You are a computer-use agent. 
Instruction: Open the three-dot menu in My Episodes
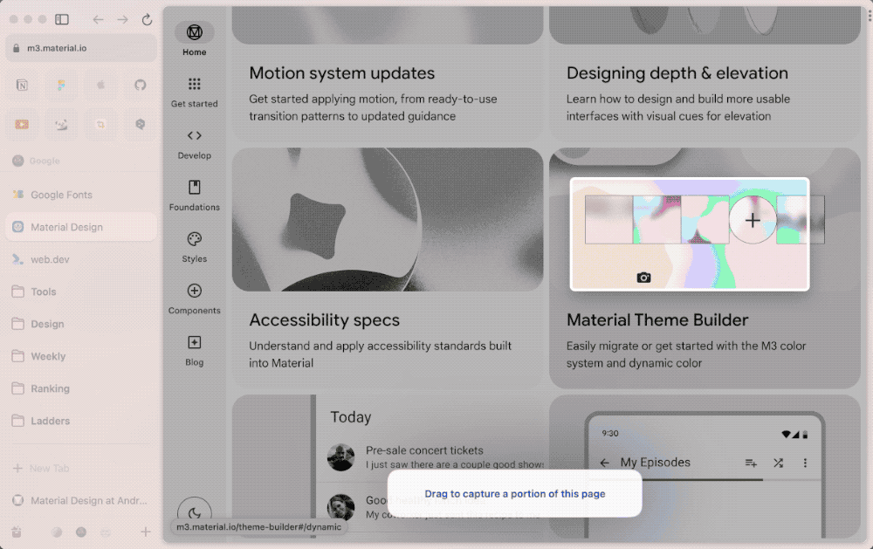pyautogui.click(x=805, y=463)
